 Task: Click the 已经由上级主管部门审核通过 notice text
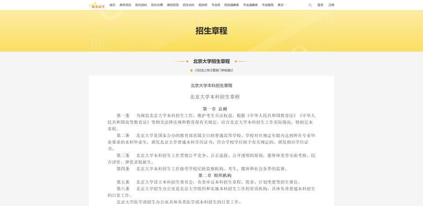214,70
